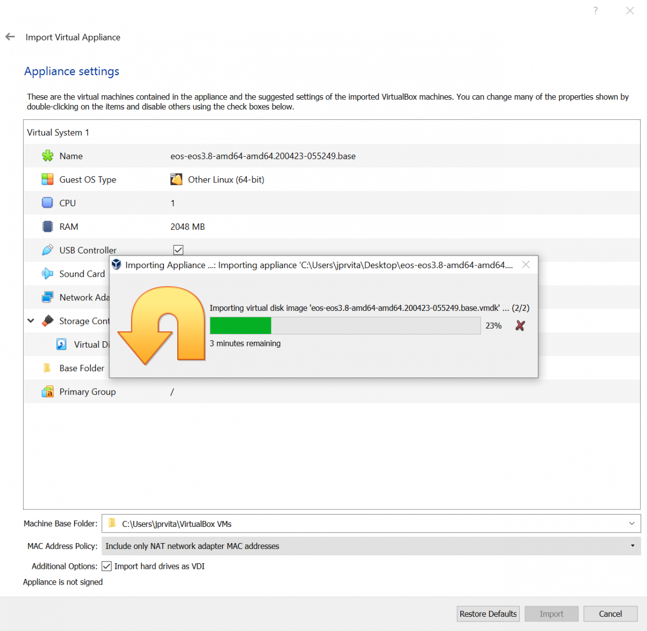Click the CPU chip icon
This screenshot has height=631, width=647.
pyautogui.click(x=47, y=203)
